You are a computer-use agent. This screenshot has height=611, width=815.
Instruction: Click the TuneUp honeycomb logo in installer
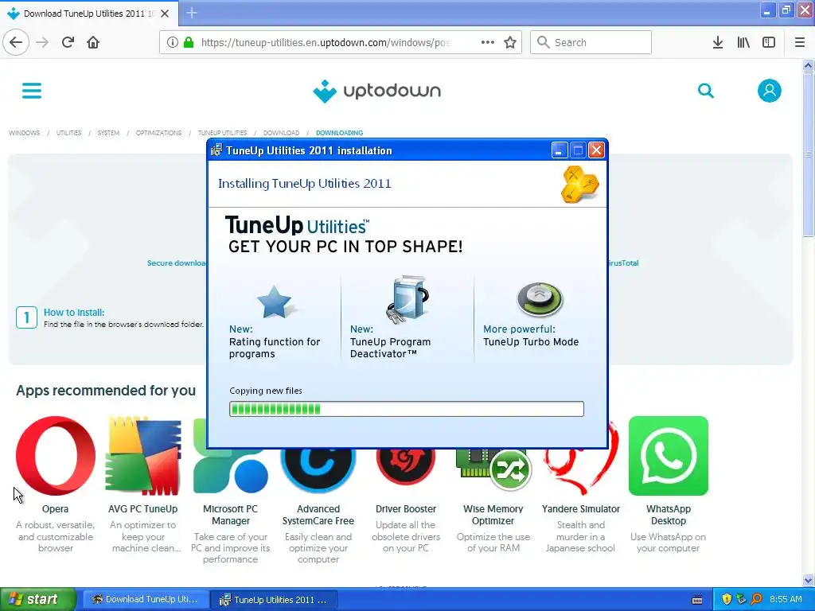(x=579, y=184)
